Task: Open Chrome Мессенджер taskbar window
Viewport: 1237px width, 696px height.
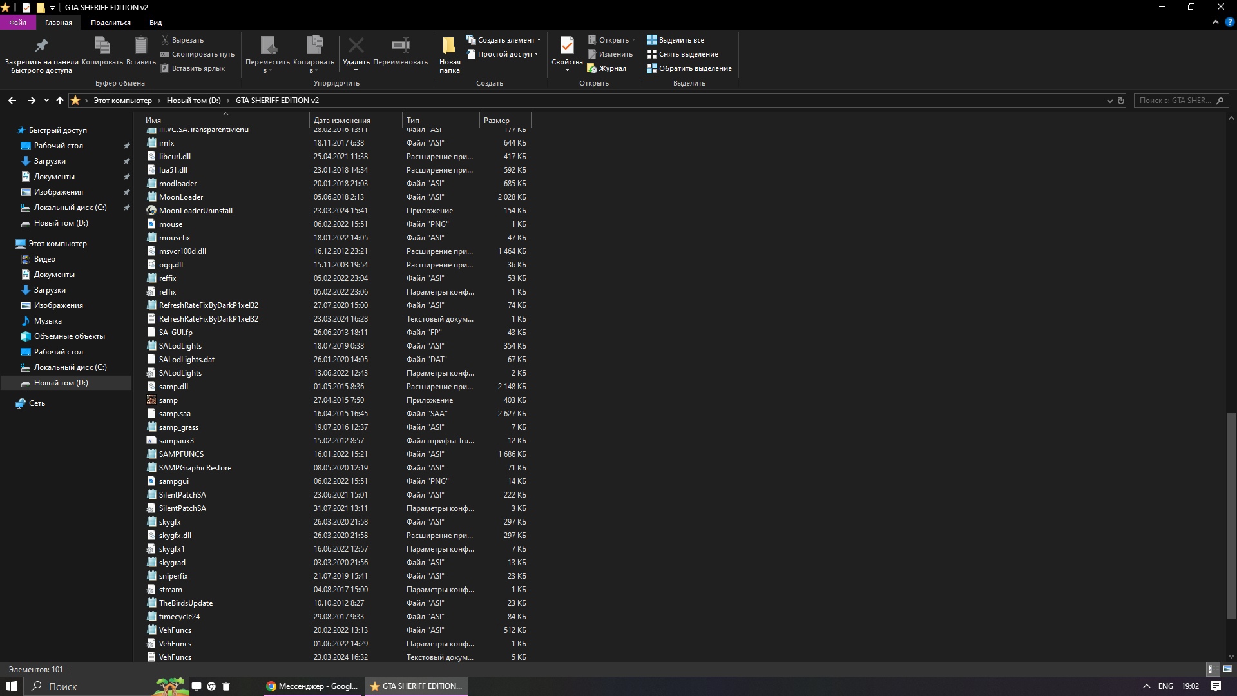Action: [312, 686]
